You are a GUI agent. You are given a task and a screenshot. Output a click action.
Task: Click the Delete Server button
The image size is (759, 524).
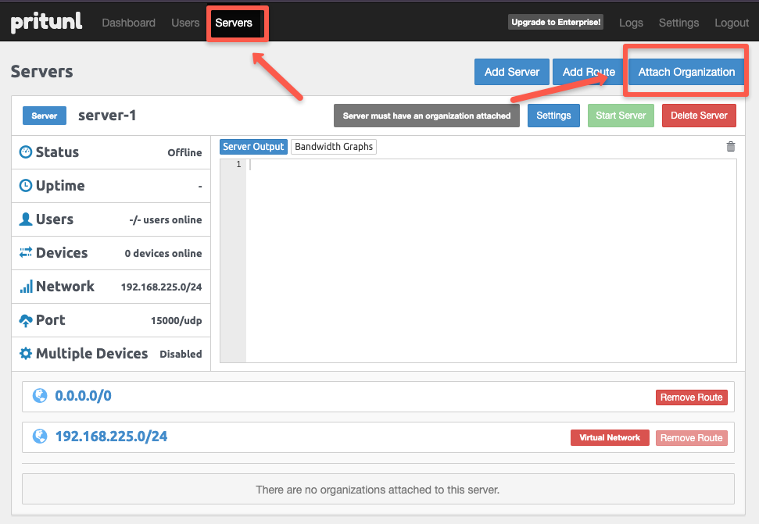click(699, 116)
